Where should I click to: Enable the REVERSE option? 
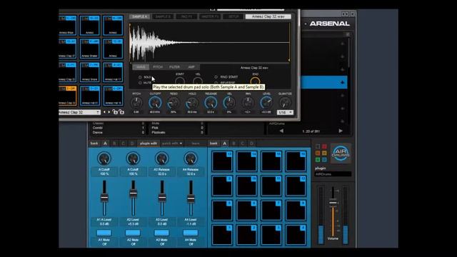click(x=216, y=83)
